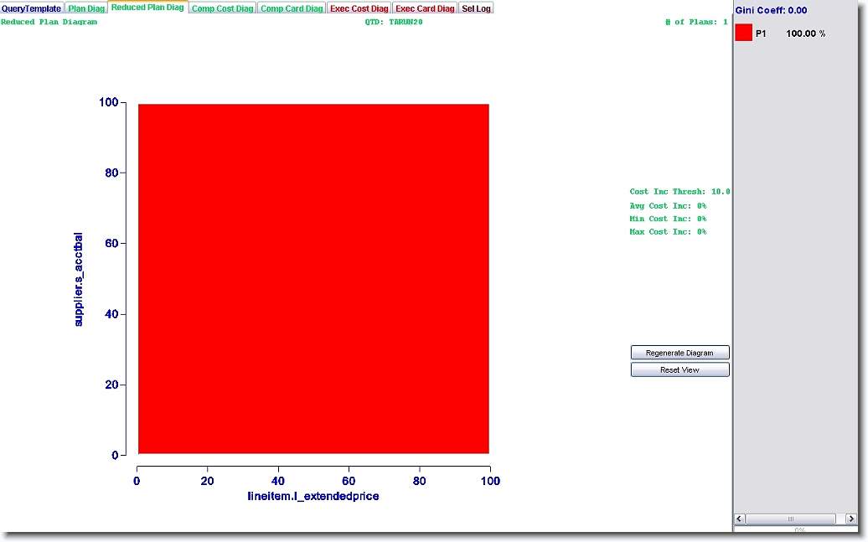Select the Reduced Plan Diag tab
This screenshot has width=868, height=542.
(147, 8)
